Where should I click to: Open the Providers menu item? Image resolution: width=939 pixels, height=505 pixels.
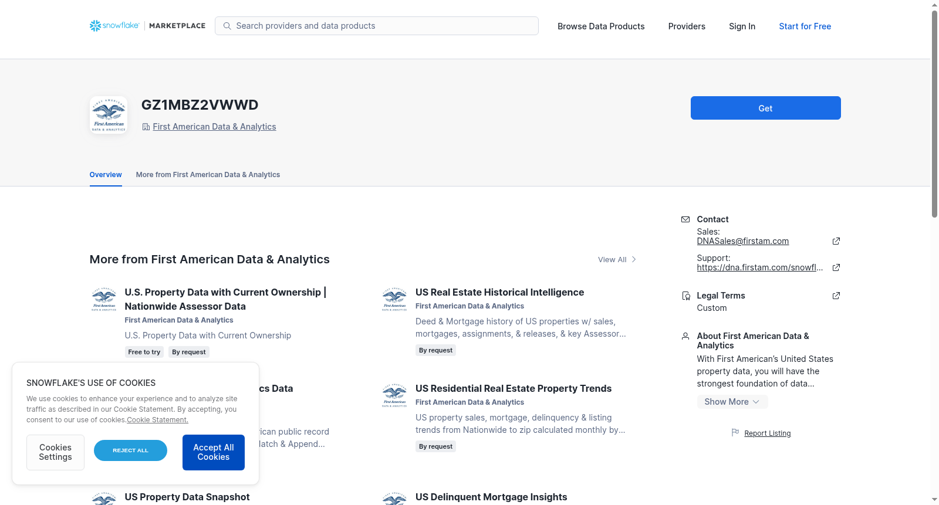coord(687,26)
